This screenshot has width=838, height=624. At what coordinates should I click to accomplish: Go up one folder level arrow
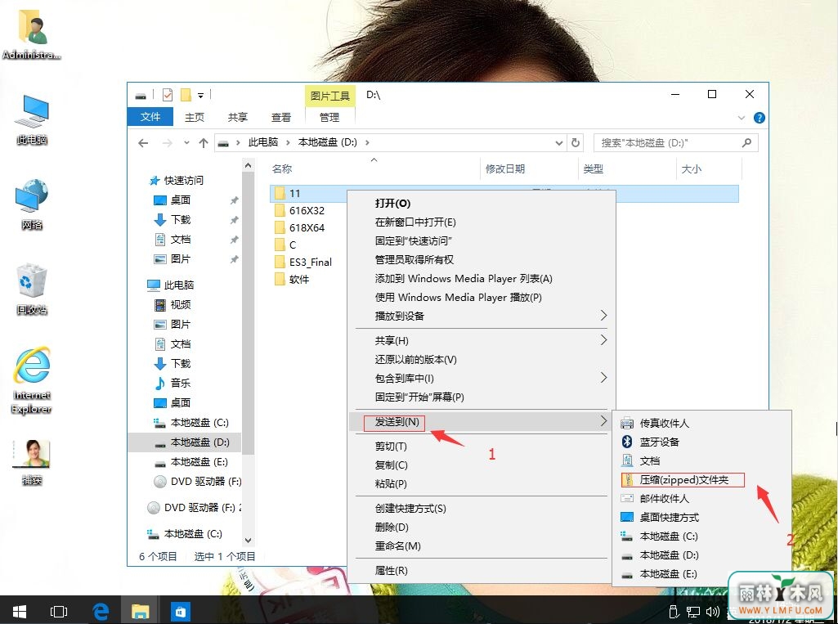(x=203, y=143)
